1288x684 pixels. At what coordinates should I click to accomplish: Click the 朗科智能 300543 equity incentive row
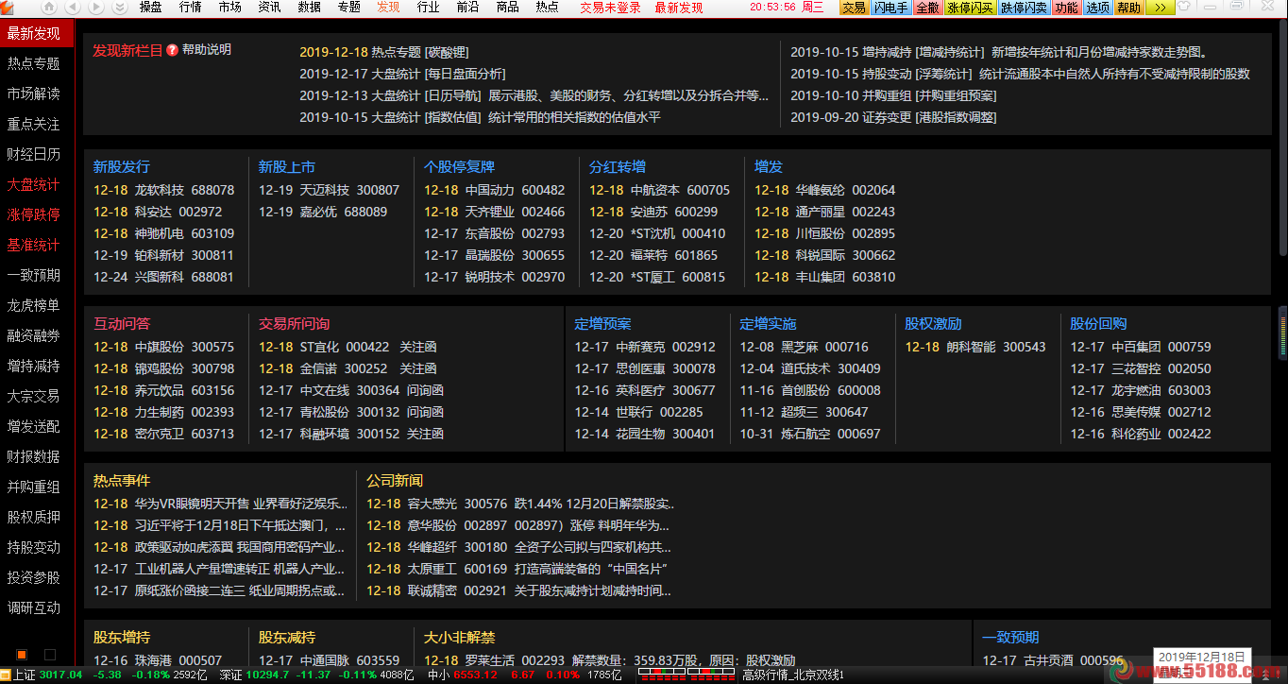[975, 347]
